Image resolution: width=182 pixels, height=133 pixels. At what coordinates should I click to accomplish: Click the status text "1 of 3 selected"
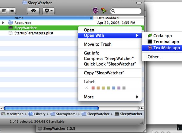click(21, 122)
